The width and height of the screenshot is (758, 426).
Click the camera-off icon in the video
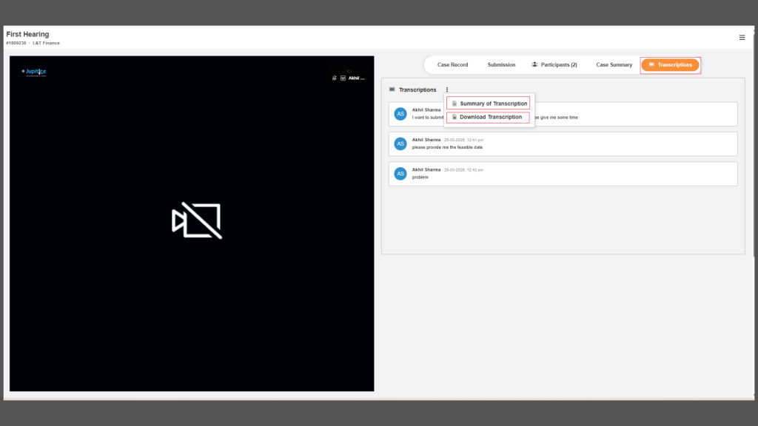coord(196,221)
